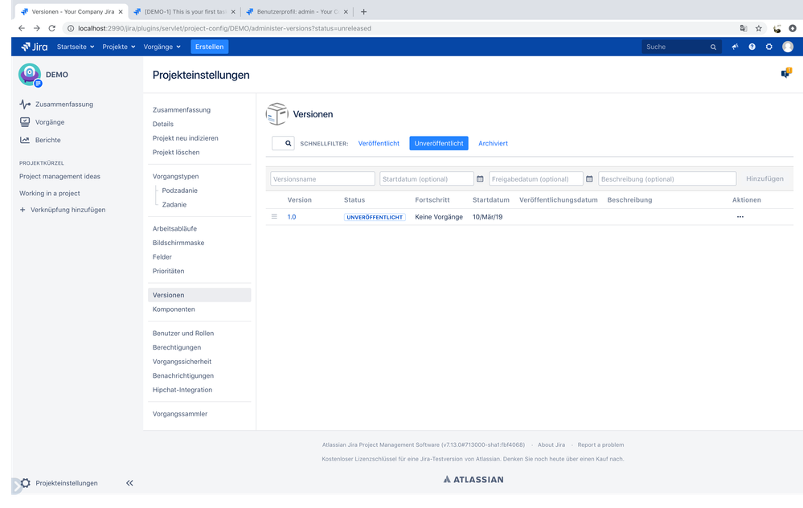Open Prioritäten settings
803x508 pixels.
click(169, 271)
